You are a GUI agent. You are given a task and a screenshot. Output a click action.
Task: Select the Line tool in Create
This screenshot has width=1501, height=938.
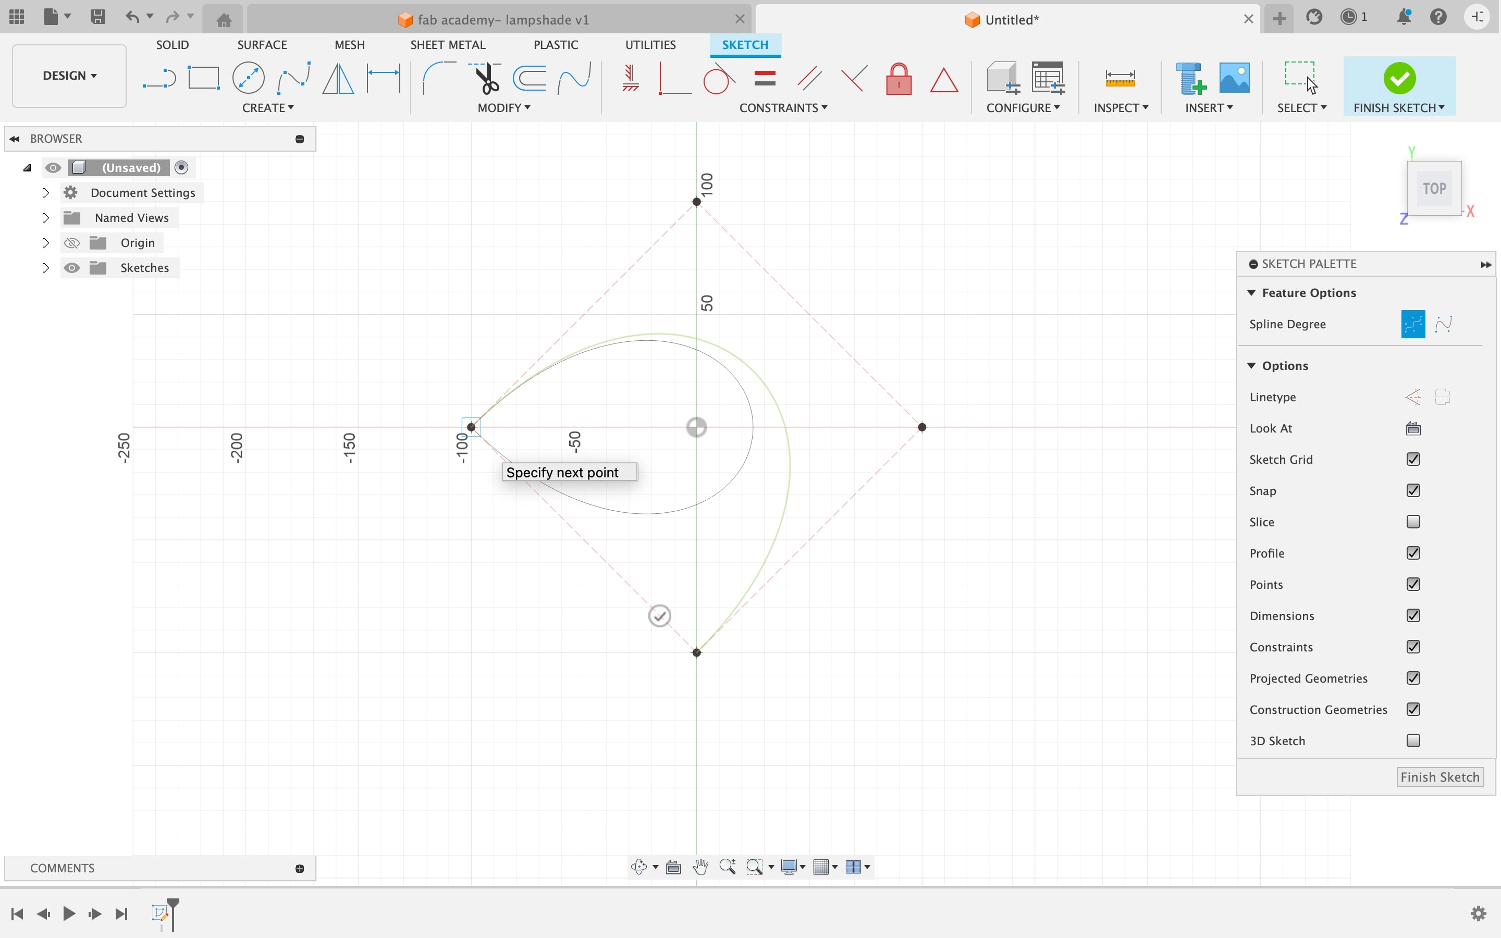(x=159, y=79)
